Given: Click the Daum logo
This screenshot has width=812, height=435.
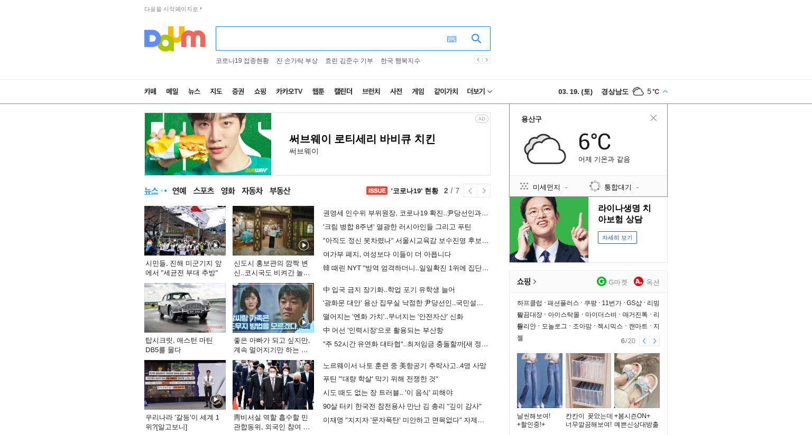Looking at the screenshot, I should point(174,39).
